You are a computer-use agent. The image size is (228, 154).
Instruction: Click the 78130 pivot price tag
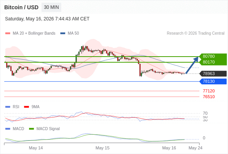click(213, 81)
